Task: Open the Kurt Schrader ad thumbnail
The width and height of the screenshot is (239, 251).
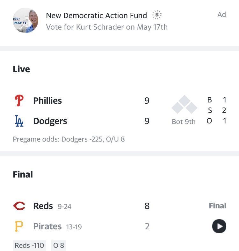Action: click(x=26, y=21)
